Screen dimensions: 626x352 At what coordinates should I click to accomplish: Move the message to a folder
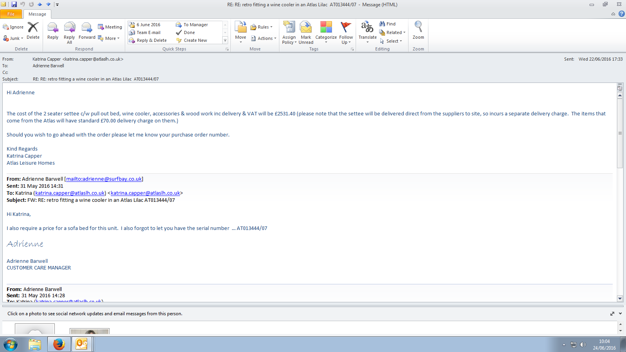[241, 32]
